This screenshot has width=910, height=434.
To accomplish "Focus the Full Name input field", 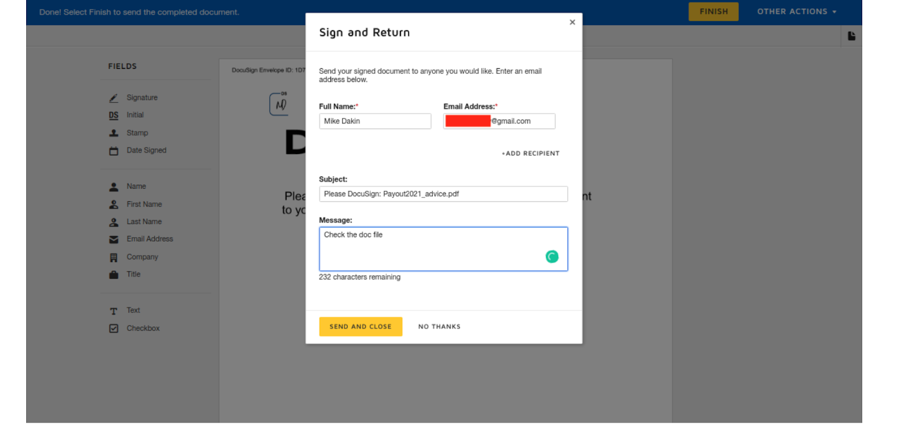I will pos(375,121).
